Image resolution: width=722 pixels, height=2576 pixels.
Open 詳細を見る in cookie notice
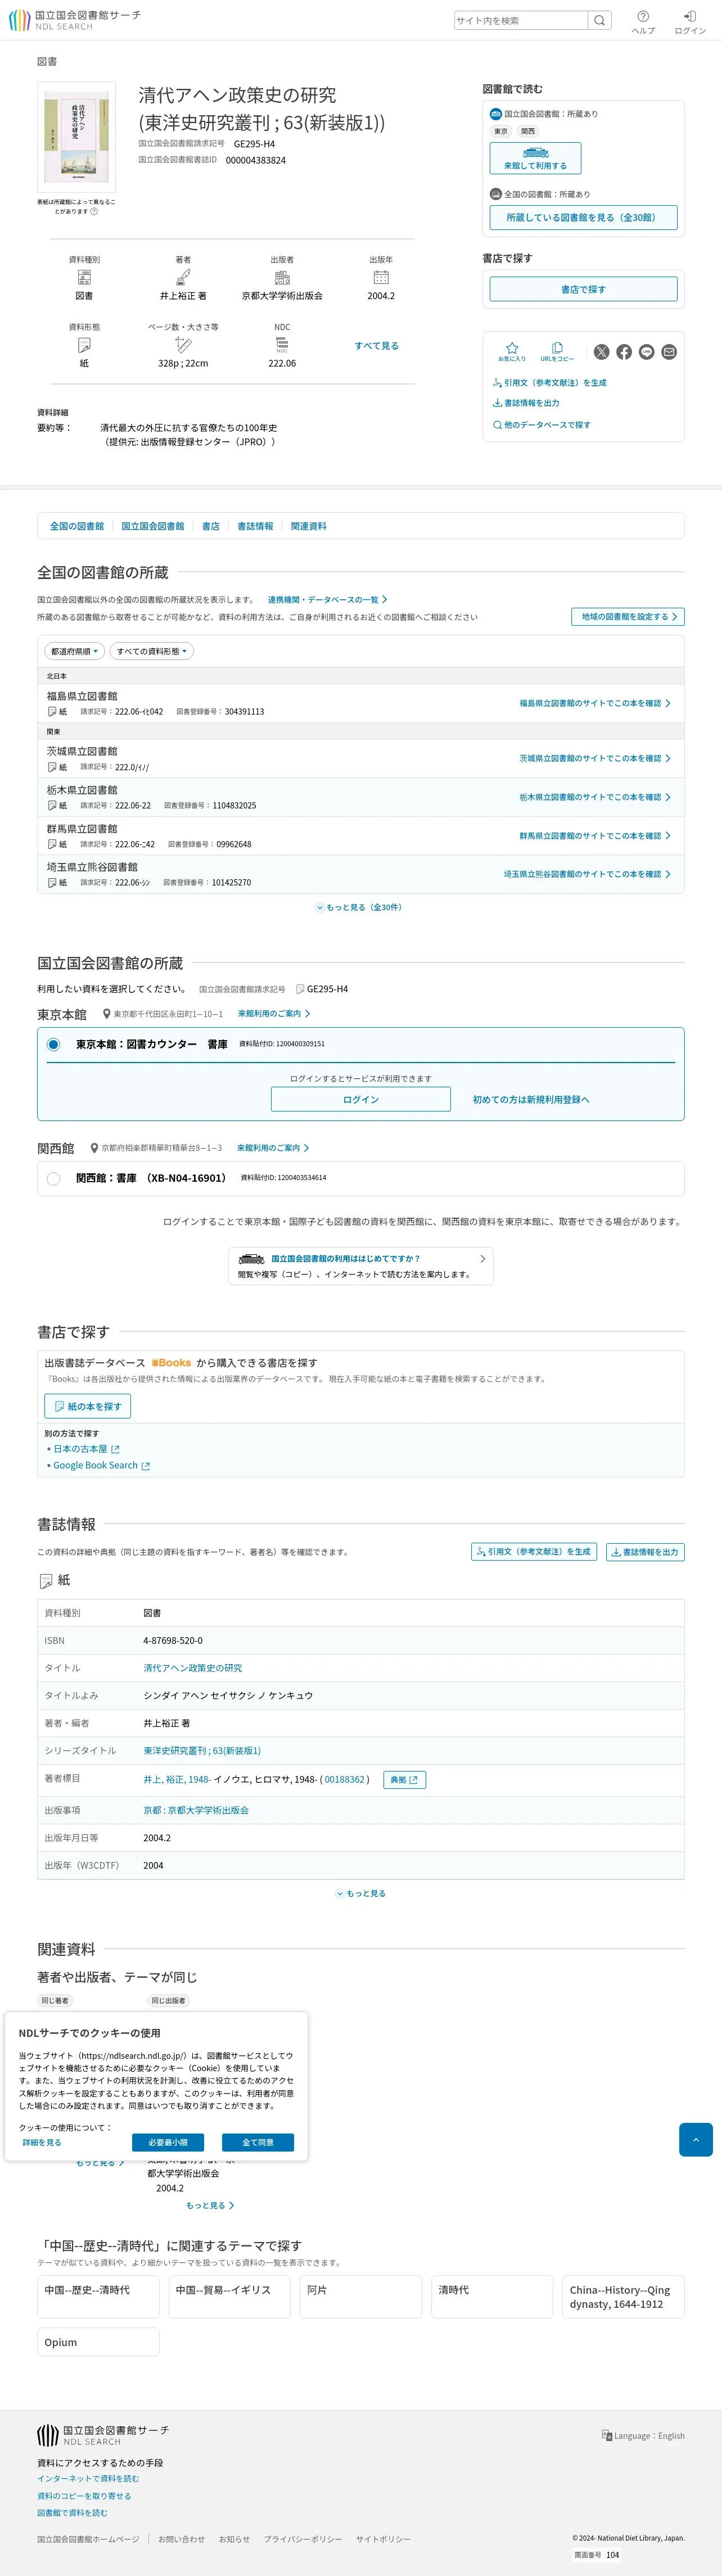(x=42, y=2142)
